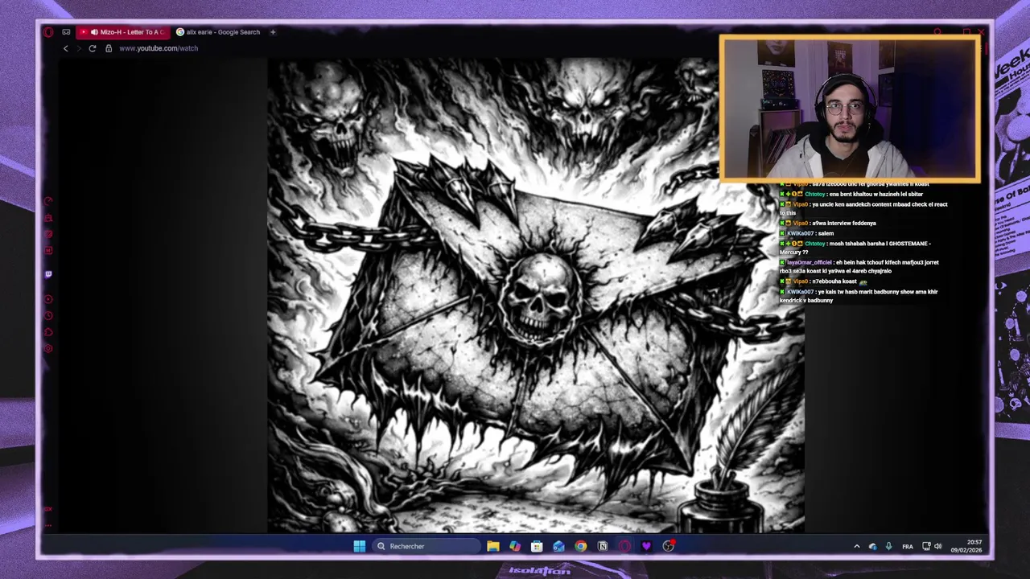Click layaOmar_officiel username in chat
This screenshot has height=579, width=1030.
tap(810, 262)
